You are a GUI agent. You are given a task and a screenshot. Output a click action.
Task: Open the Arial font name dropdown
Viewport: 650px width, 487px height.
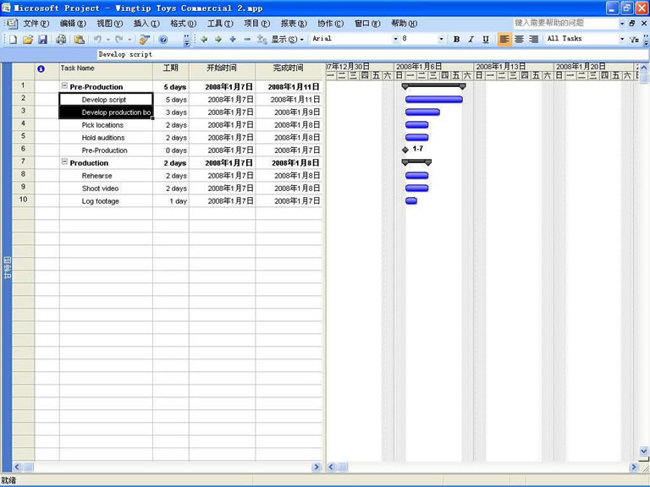click(395, 39)
